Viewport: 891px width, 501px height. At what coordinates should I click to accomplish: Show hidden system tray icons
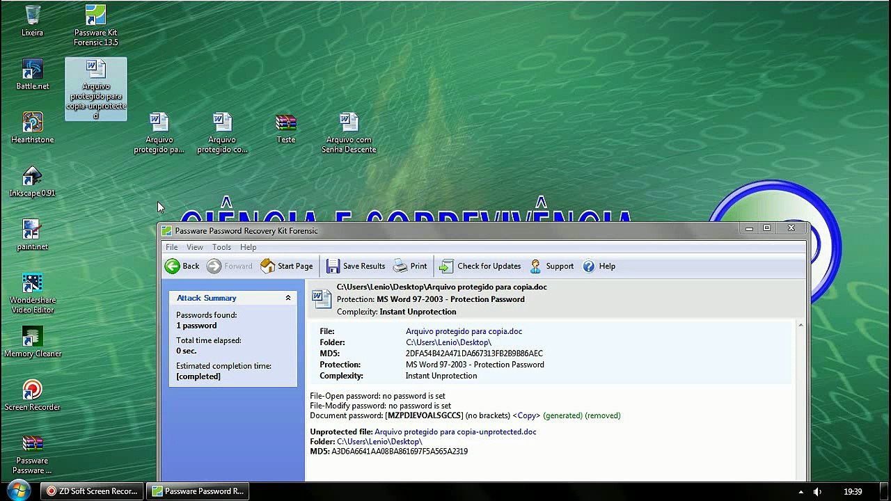[x=801, y=492]
